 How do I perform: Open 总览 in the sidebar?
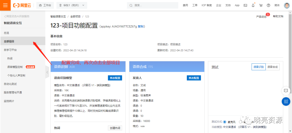(6, 33)
